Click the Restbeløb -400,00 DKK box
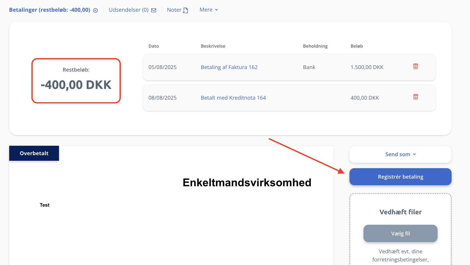470x265 pixels. (76, 81)
